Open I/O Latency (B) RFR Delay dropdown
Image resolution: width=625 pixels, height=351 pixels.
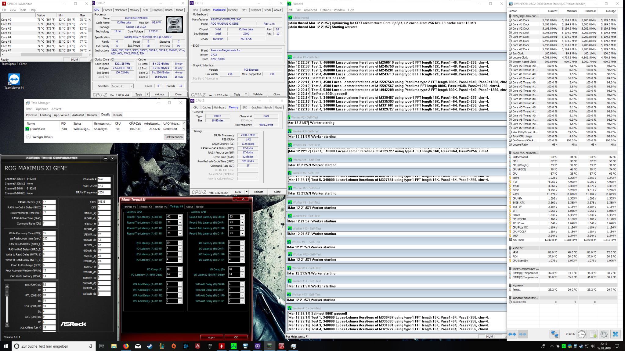pyautogui.click(x=242, y=275)
